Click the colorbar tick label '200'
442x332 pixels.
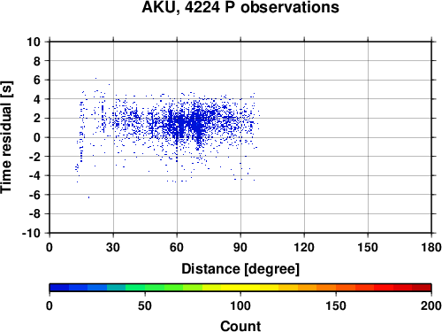(x=431, y=305)
